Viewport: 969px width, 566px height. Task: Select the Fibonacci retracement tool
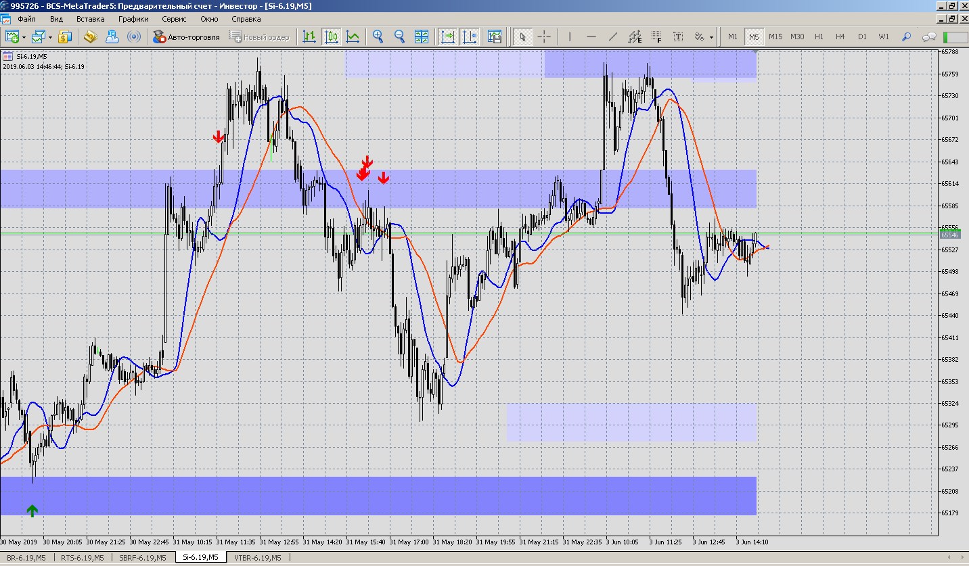click(656, 37)
